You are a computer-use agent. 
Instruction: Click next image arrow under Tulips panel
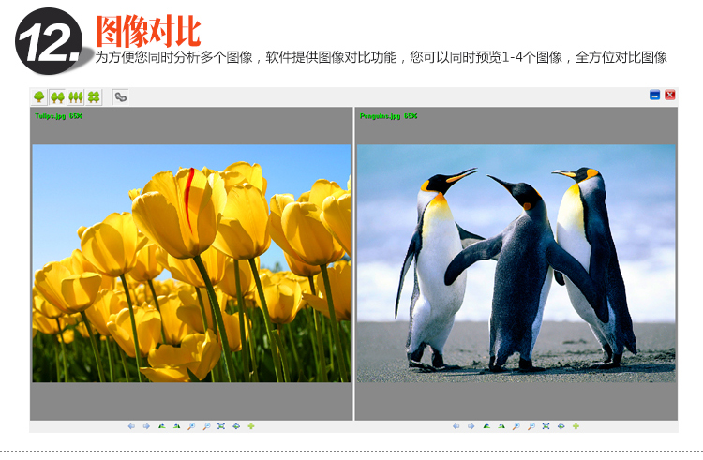[x=146, y=426]
